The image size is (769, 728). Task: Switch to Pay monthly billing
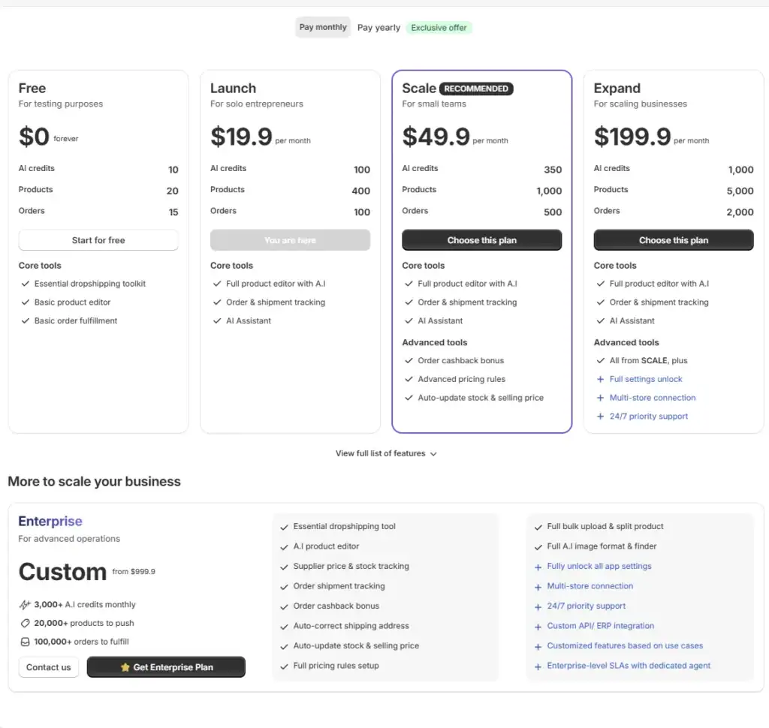[323, 27]
